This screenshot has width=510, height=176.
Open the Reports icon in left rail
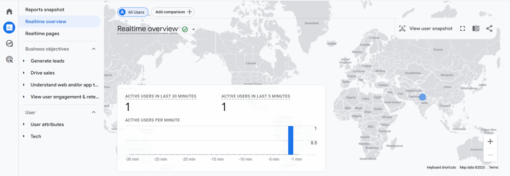(x=9, y=28)
